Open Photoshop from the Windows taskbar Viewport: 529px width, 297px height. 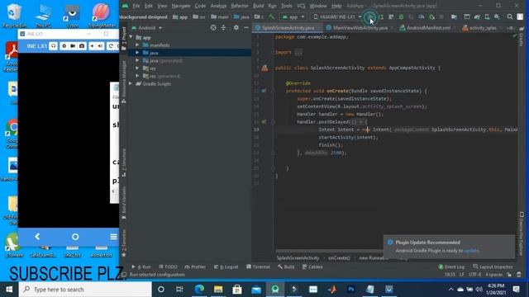(x=351, y=290)
